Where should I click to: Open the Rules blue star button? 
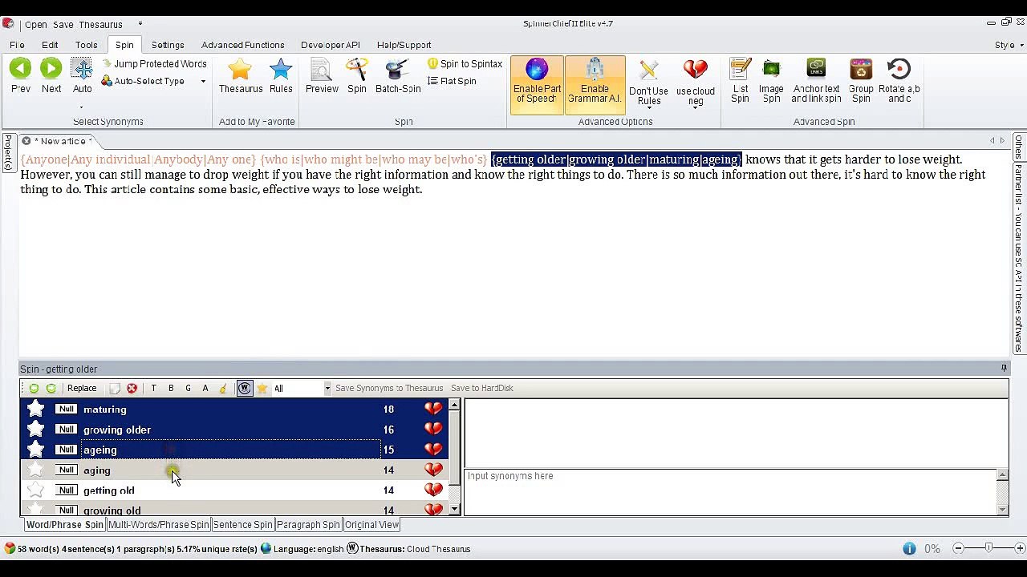coord(281,76)
